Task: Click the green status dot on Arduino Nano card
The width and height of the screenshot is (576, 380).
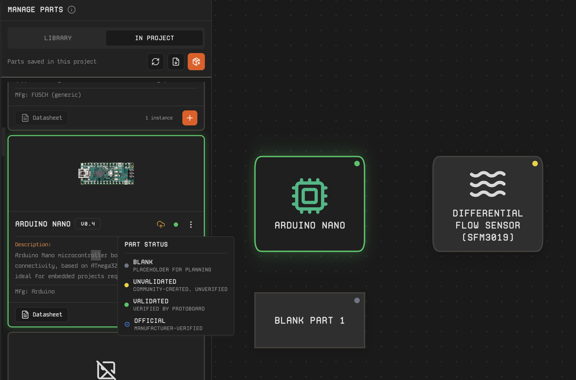Action: pyautogui.click(x=176, y=225)
